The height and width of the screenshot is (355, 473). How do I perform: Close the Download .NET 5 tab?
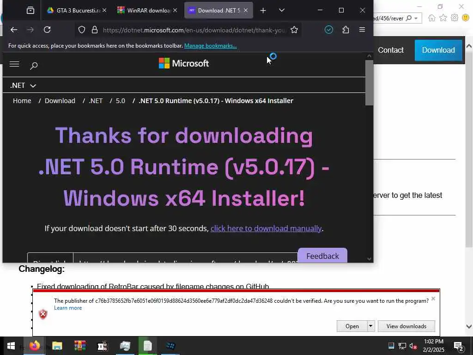coord(246,10)
